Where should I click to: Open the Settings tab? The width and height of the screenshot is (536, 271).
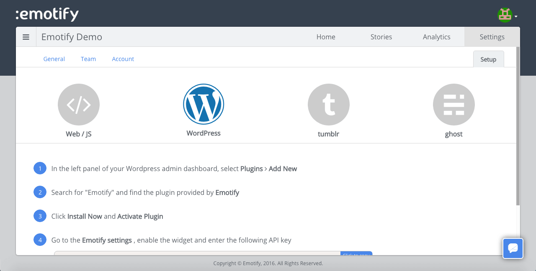pyautogui.click(x=492, y=37)
